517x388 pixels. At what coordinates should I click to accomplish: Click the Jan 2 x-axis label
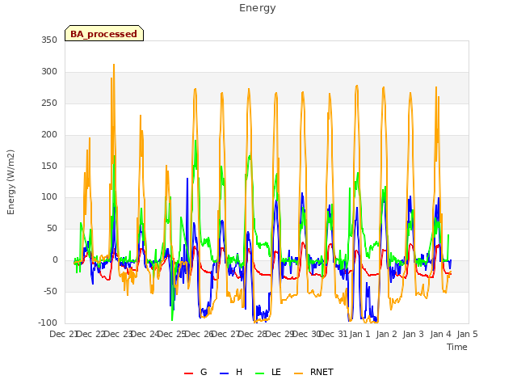point(386,334)
